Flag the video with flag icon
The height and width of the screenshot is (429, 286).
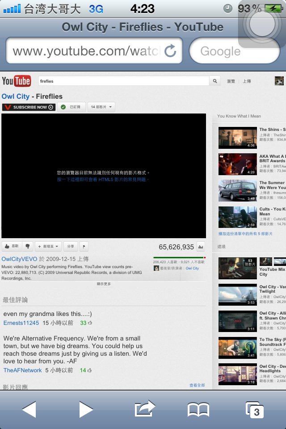tap(84, 246)
